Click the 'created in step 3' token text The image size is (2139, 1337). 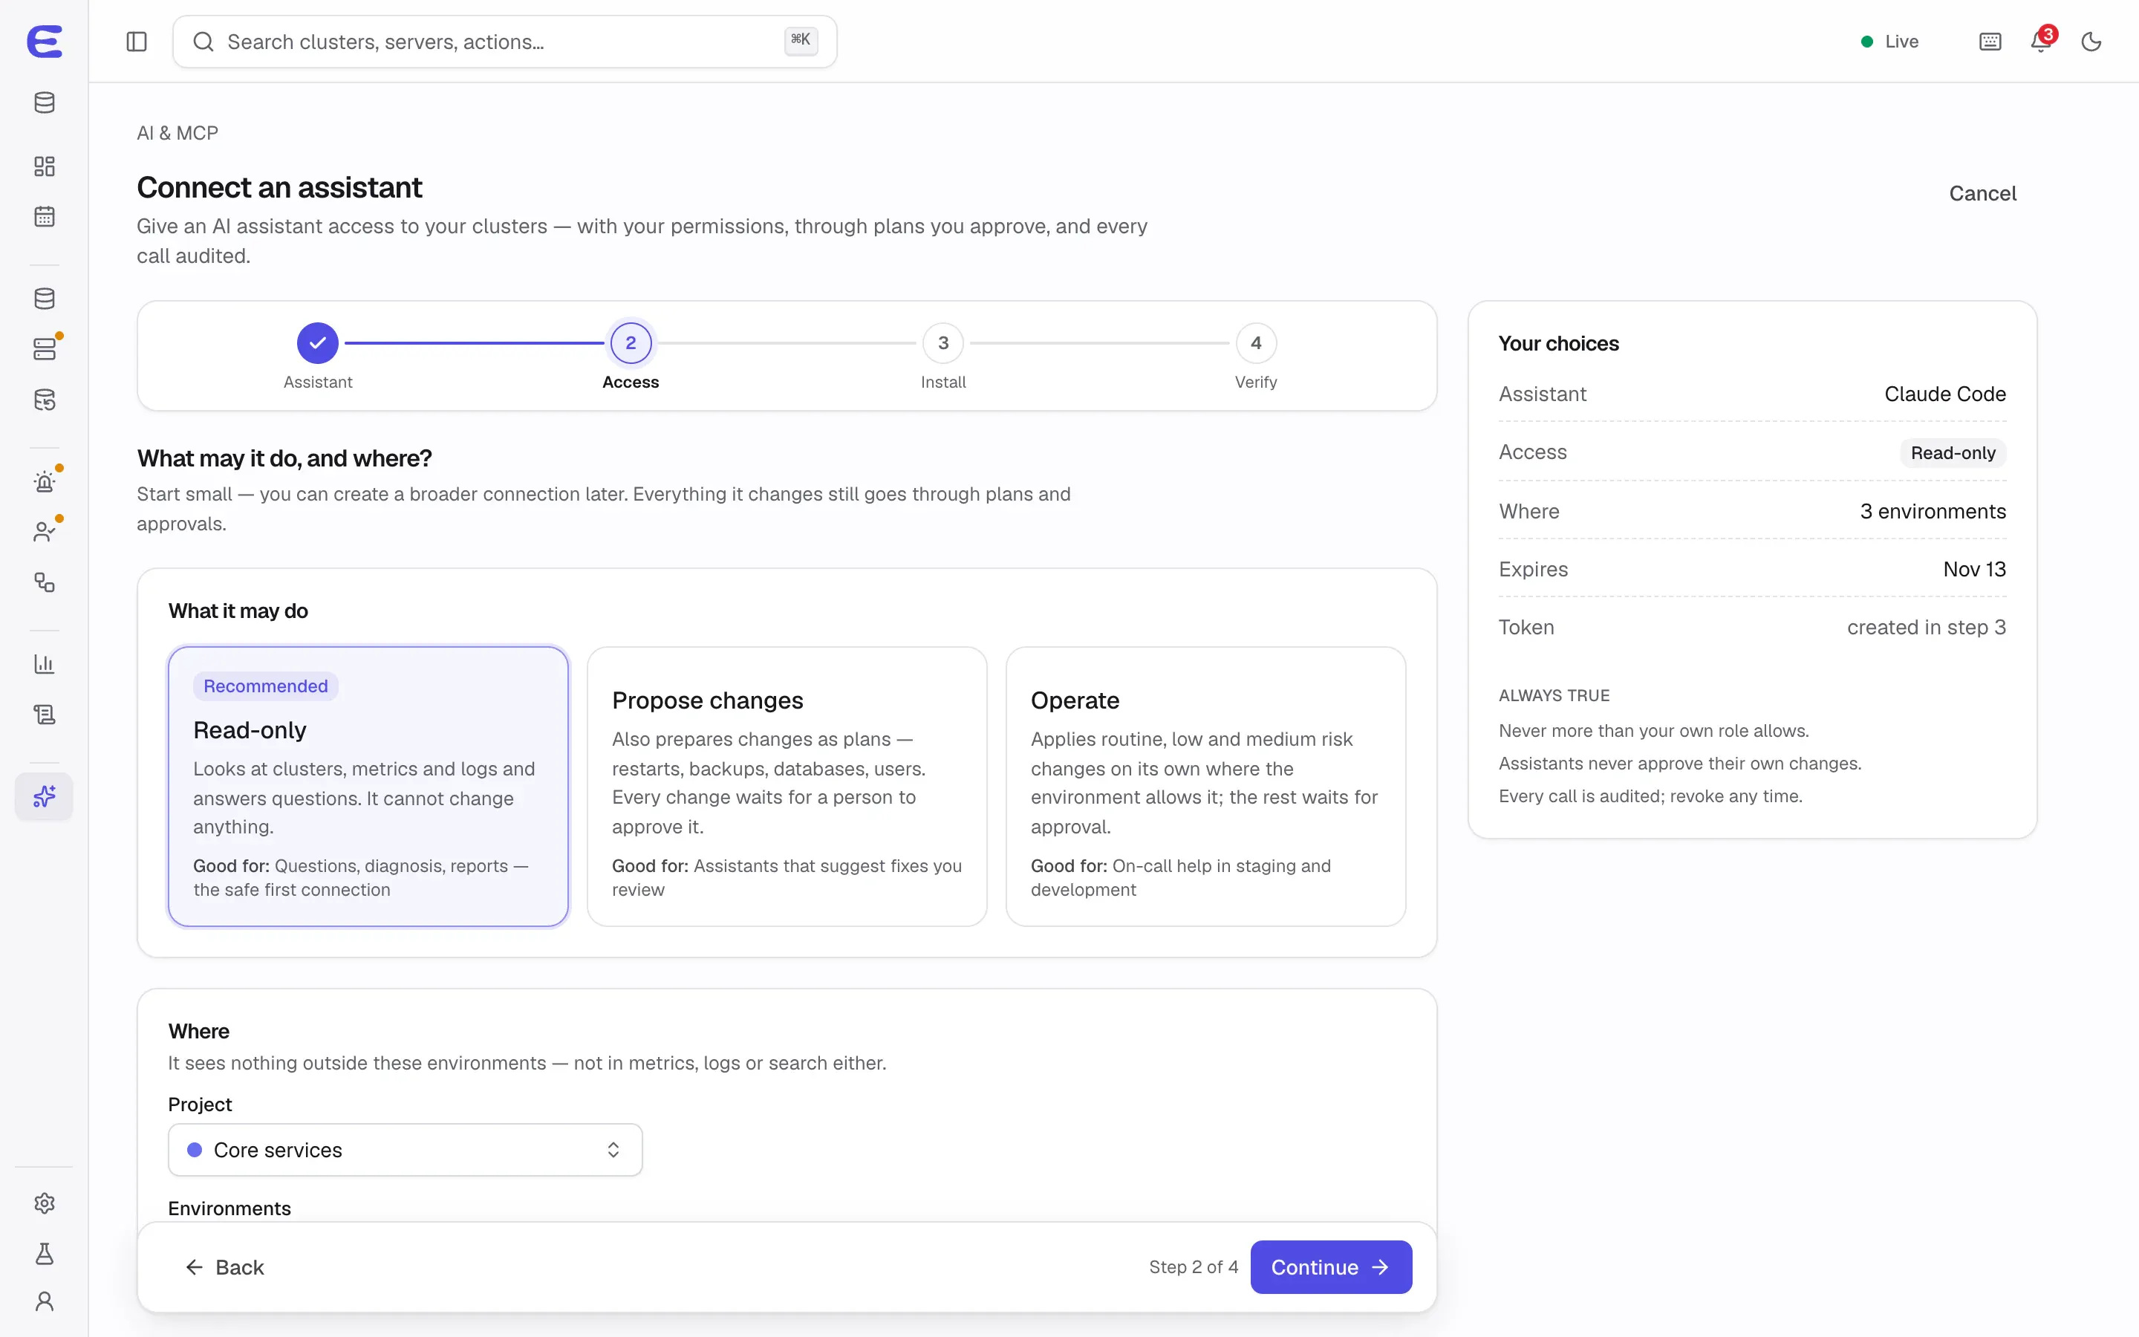(1926, 628)
